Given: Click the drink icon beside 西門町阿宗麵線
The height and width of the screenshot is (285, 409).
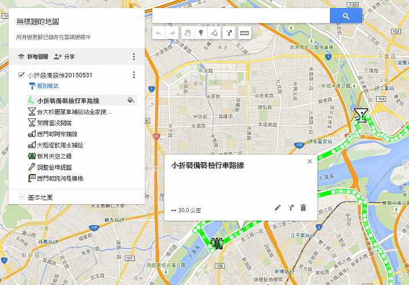Looking at the screenshot, I should pos(32,134).
